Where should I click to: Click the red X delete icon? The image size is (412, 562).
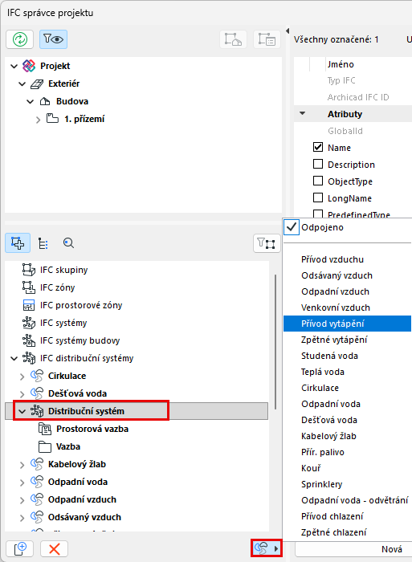[54, 548]
